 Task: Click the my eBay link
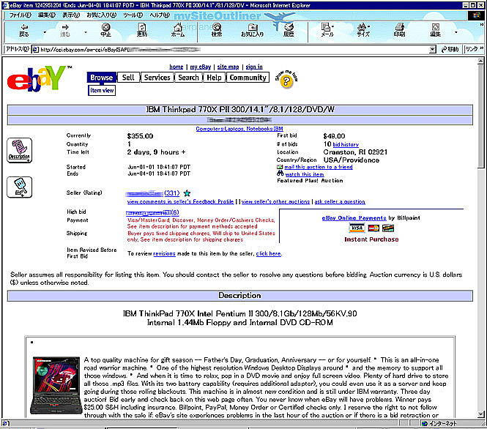click(201, 67)
